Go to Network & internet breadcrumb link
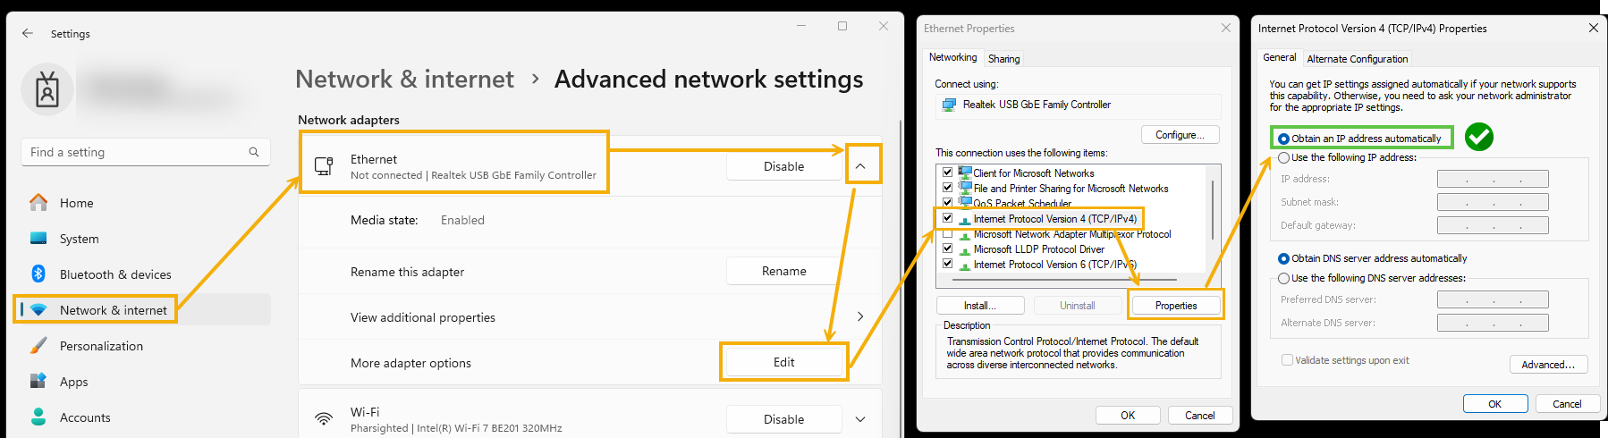The image size is (1608, 438). 404,80
